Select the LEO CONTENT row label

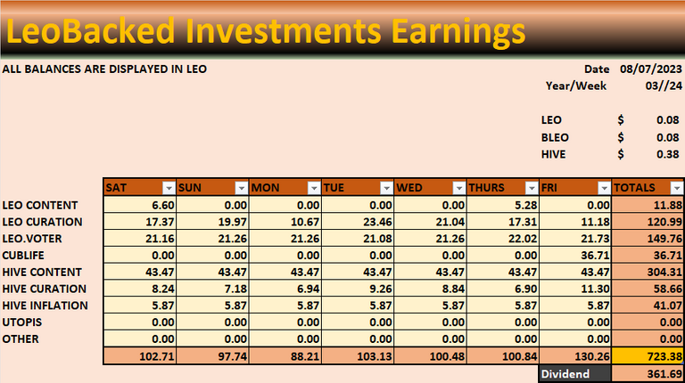point(40,205)
